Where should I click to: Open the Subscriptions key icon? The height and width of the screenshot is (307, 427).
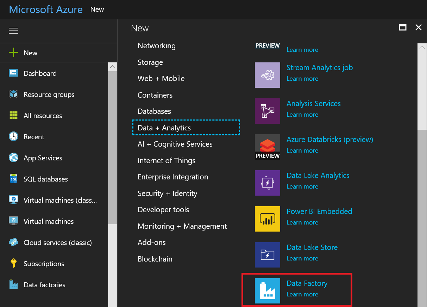click(13, 264)
